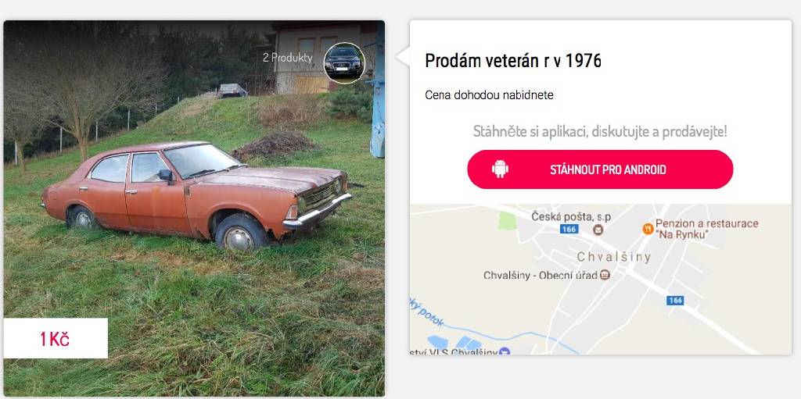The height and width of the screenshot is (399, 801).
Task: Select the Česká pošta mail icon on map
Action: pyautogui.click(x=598, y=230)
